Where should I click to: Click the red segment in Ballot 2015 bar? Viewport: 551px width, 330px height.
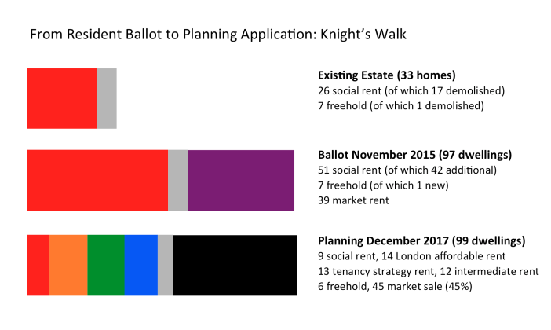(x=97, y=180)
